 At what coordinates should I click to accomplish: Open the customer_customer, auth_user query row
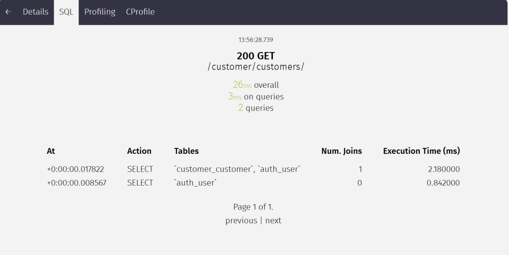tap(237, 169)
